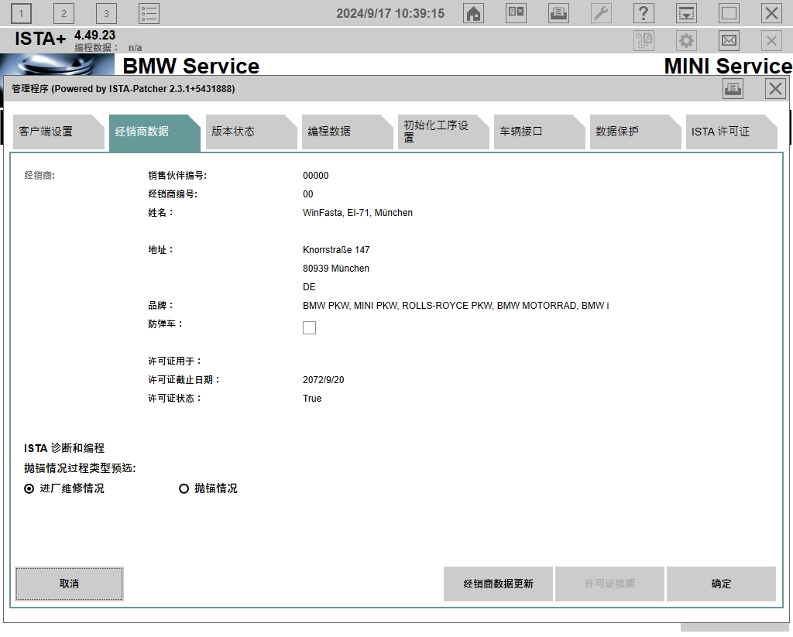Click the minimize-to-tray icon in top bar
The image size is (793, 637).
686,13
